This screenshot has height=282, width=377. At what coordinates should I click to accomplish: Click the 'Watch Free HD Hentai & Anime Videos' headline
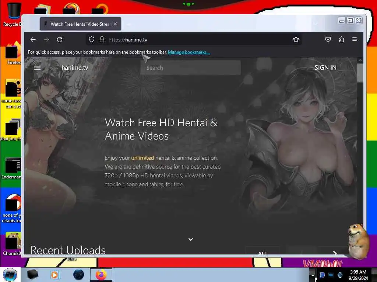pos(161,129)
